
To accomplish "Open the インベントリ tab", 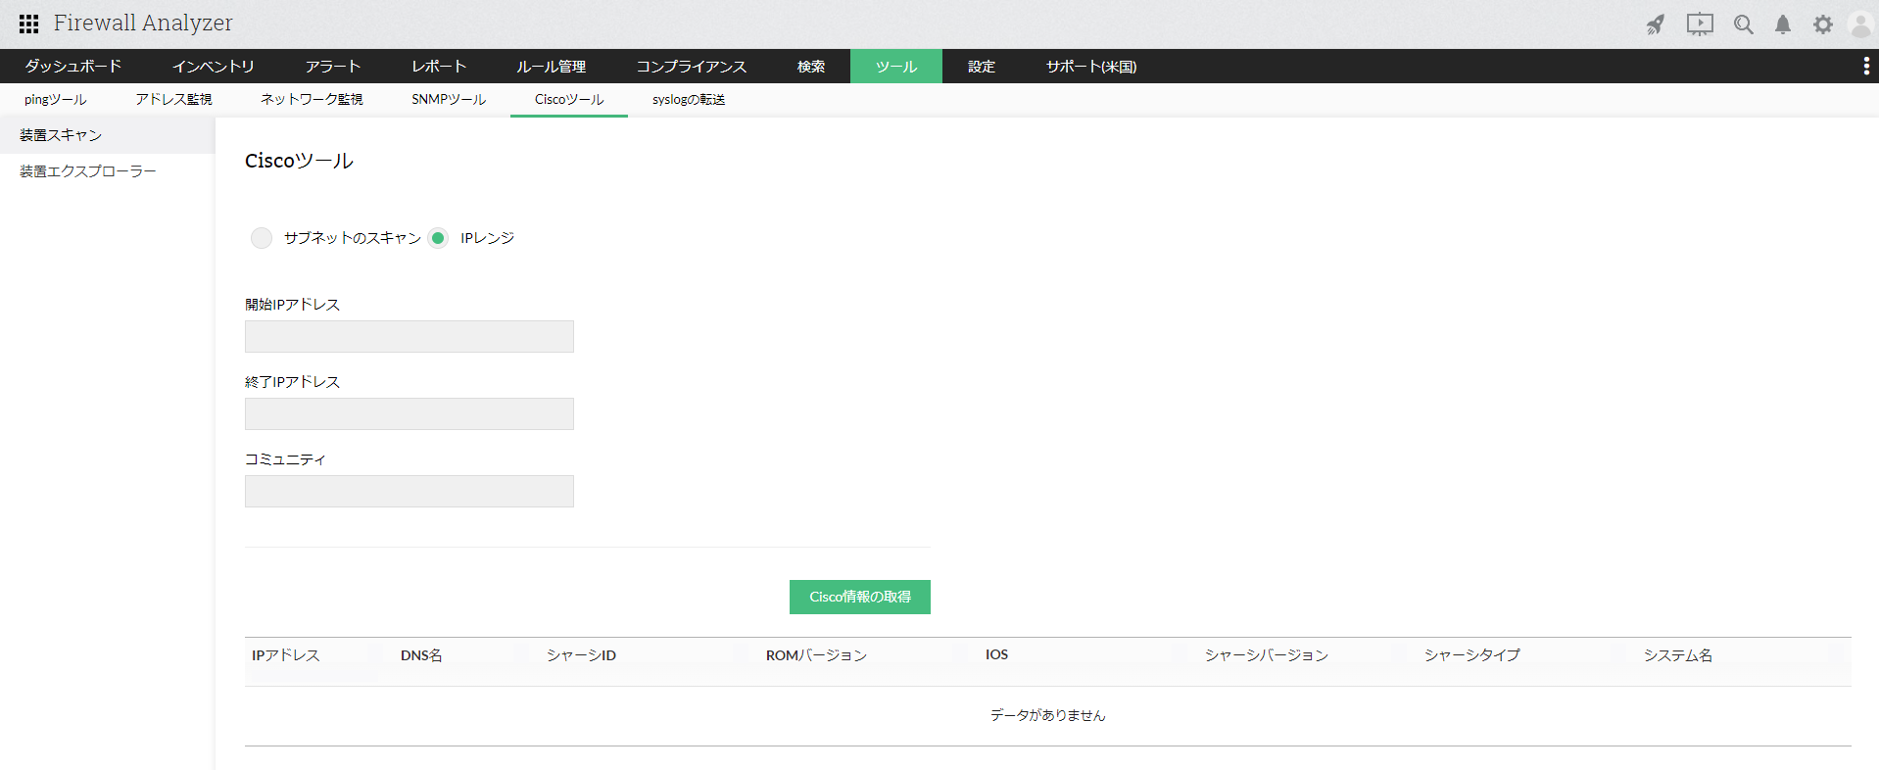I will [x=214, y=67].
